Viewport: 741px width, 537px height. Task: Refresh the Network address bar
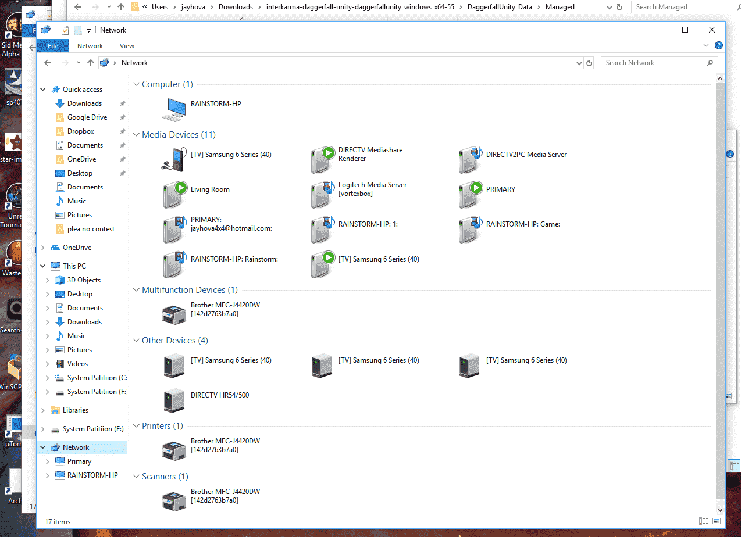(x=589, y=63)
